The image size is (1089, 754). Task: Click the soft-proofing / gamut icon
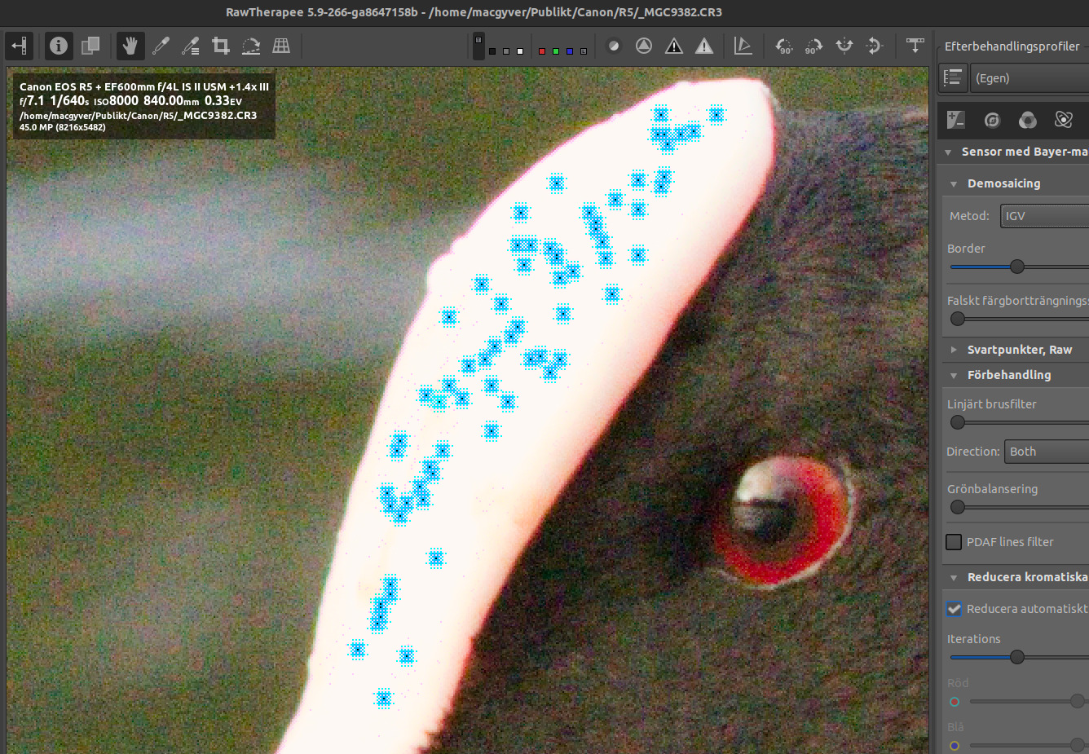coord(743,46)
